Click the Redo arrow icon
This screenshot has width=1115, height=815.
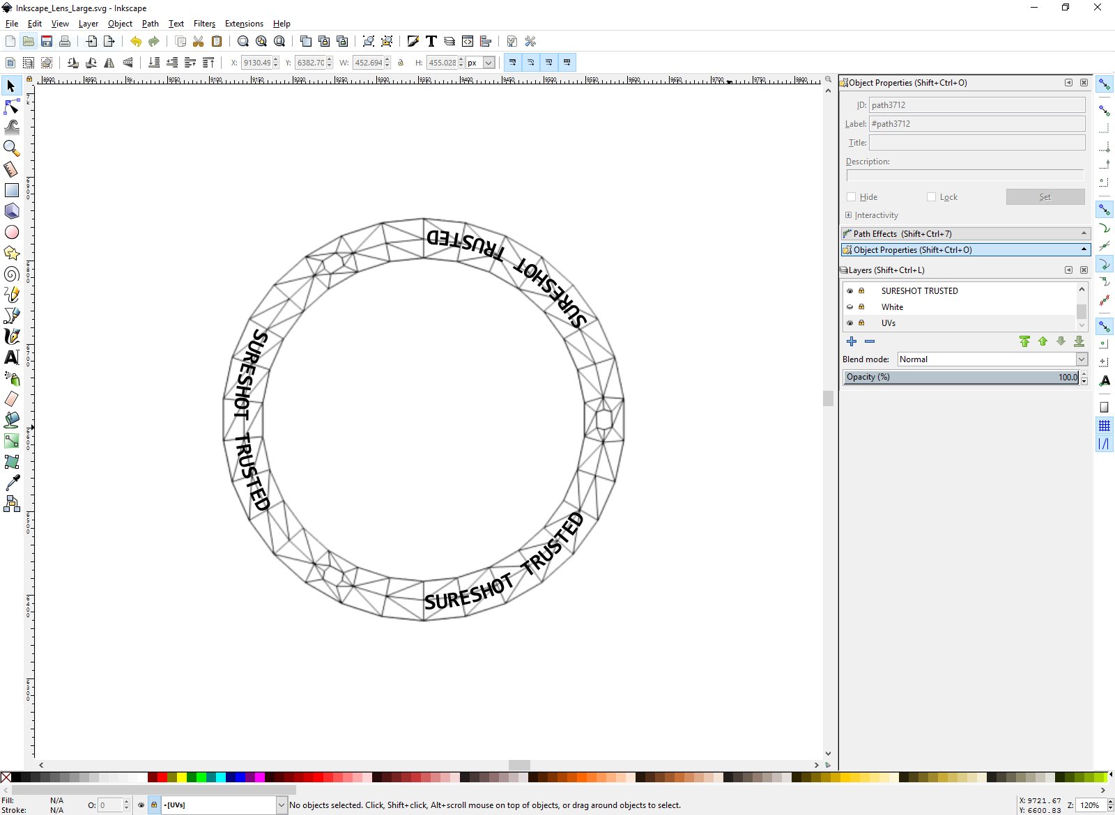pos(153,41)
